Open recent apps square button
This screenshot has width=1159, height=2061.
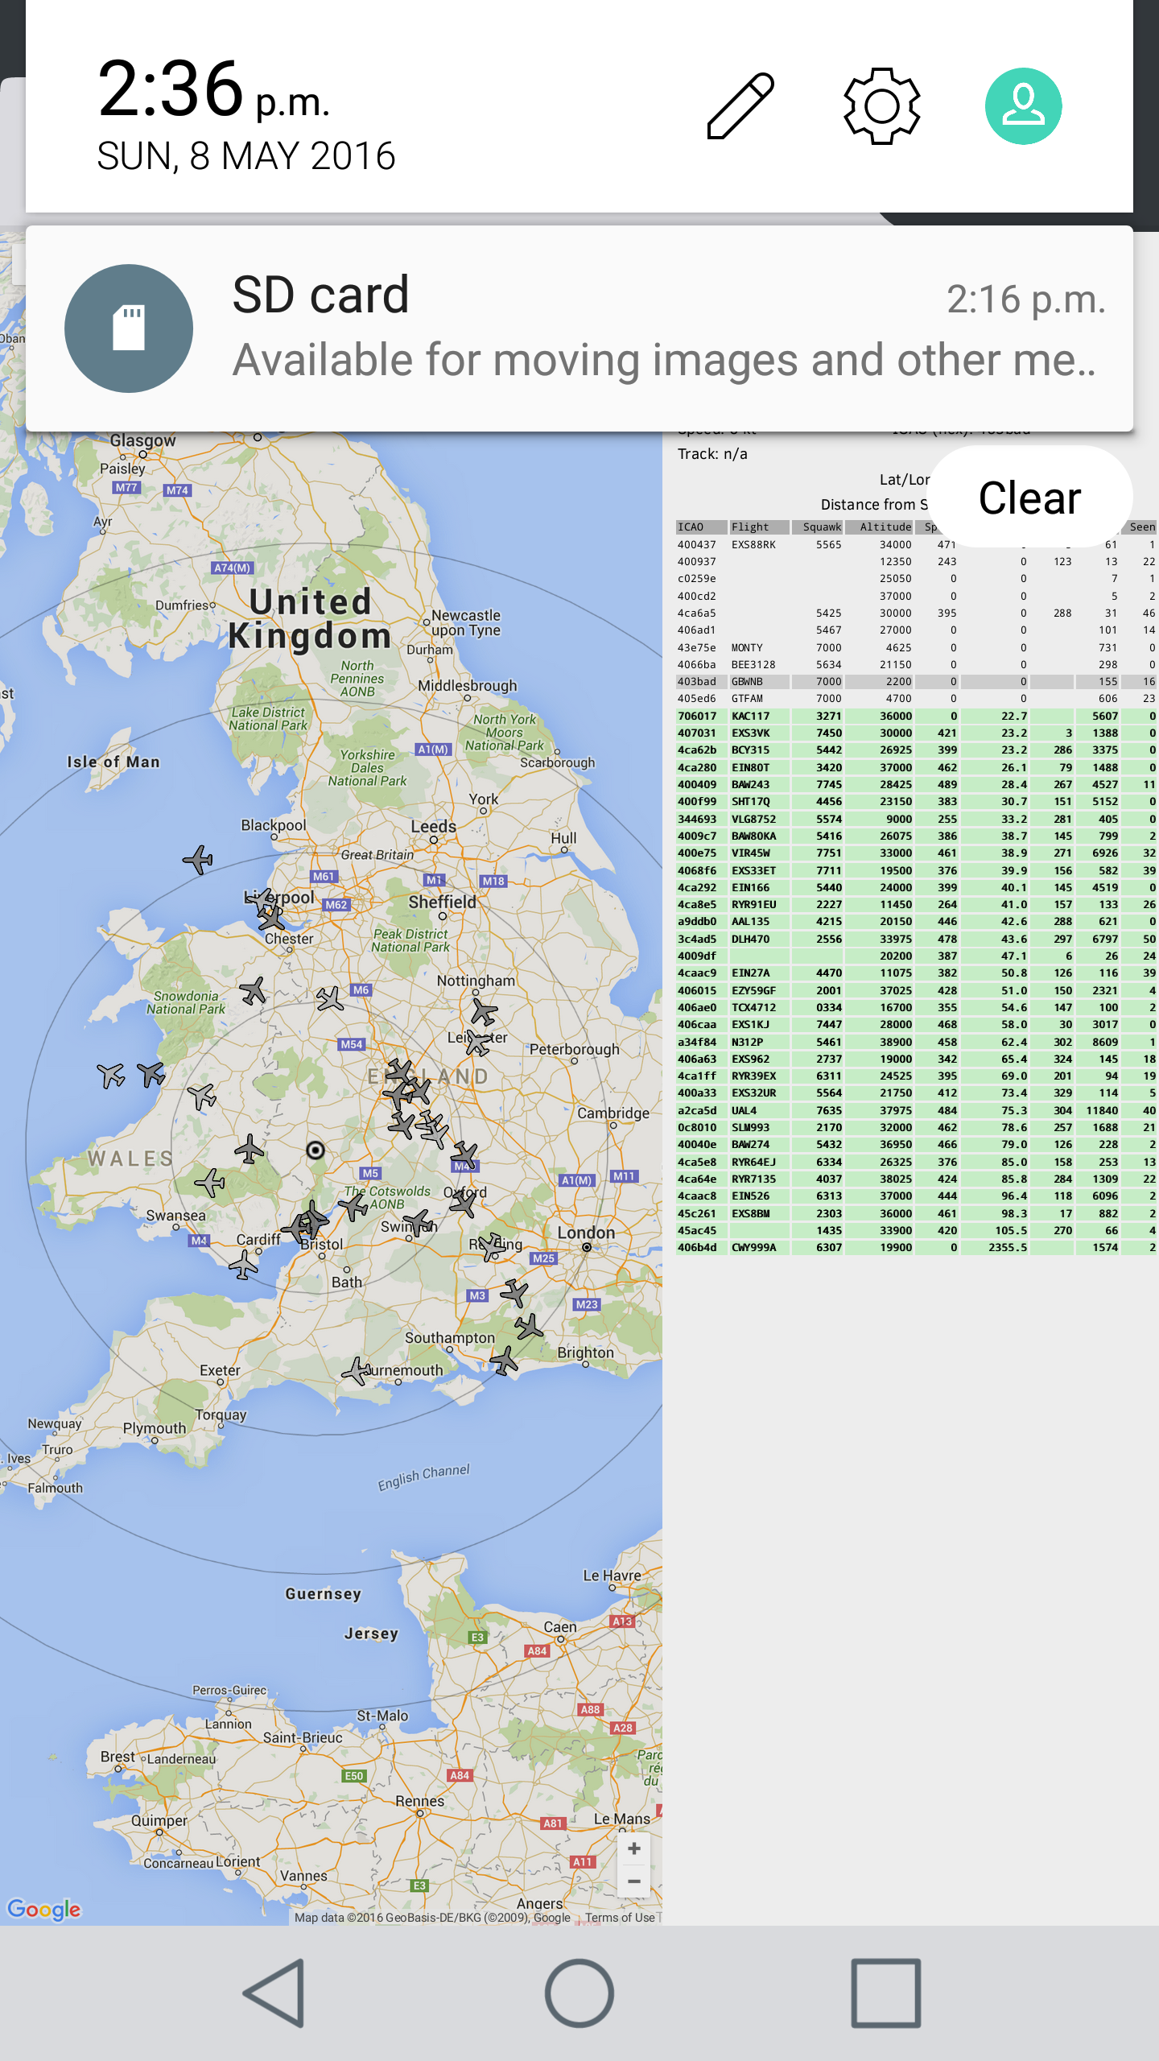click(885, 1993)
